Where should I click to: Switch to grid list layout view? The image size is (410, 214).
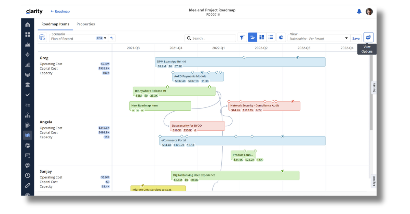271,38
